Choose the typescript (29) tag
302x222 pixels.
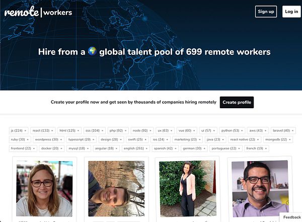pyautogui.click(x=81, y=139)
